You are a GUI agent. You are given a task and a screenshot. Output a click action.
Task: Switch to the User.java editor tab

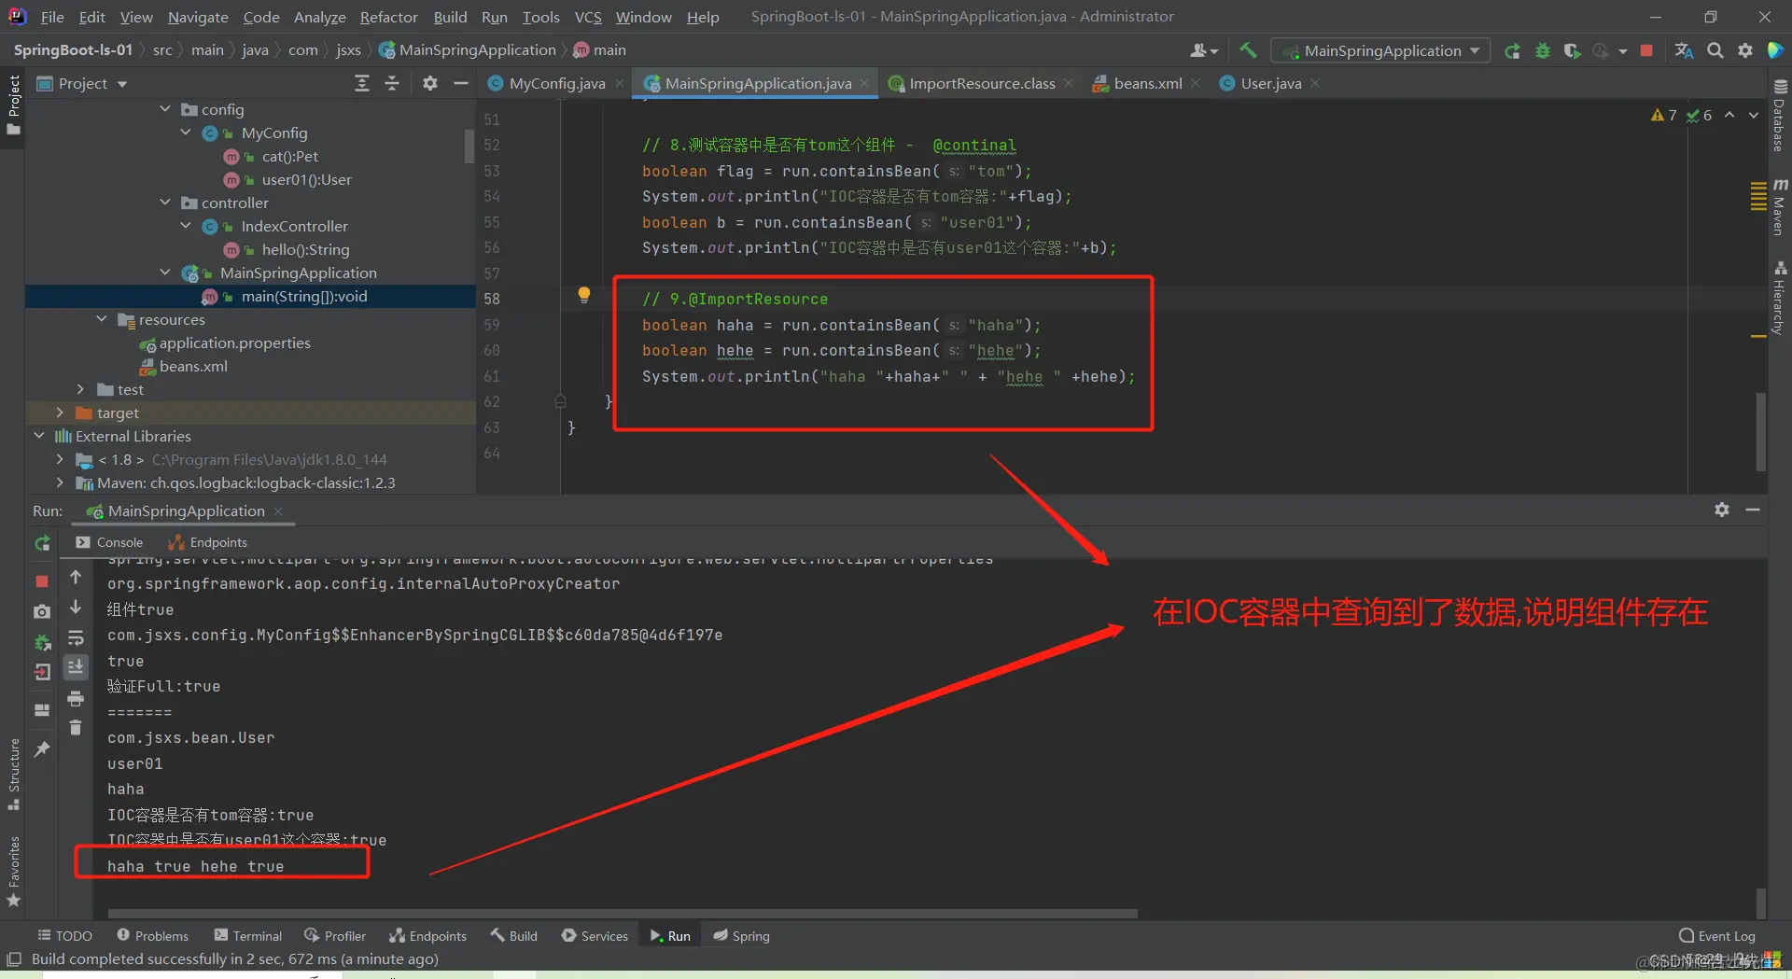click(x=1270, y=83)
